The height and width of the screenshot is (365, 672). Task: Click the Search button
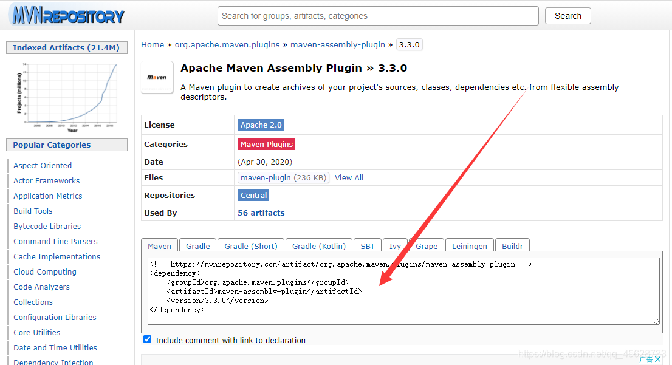click(568, 16)
